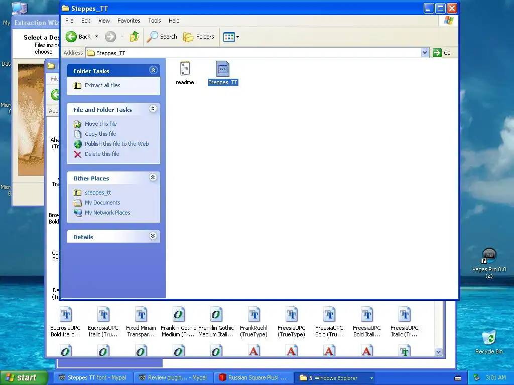This screenshot has height=385, width=514.
Task: Toggle the Folders pane
Action: coord(199,37)
